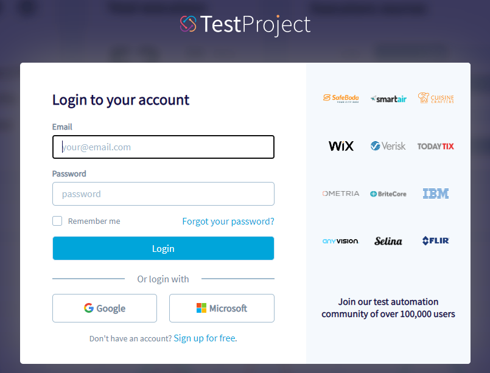The image size is (490, 373).
Task: Open the Forgot your password link
Action: [228, 221]
